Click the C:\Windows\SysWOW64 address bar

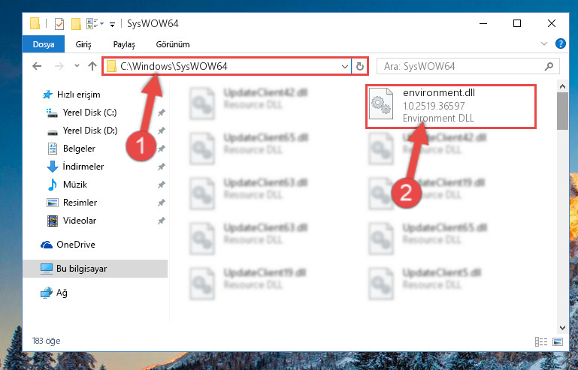(226, 66)
